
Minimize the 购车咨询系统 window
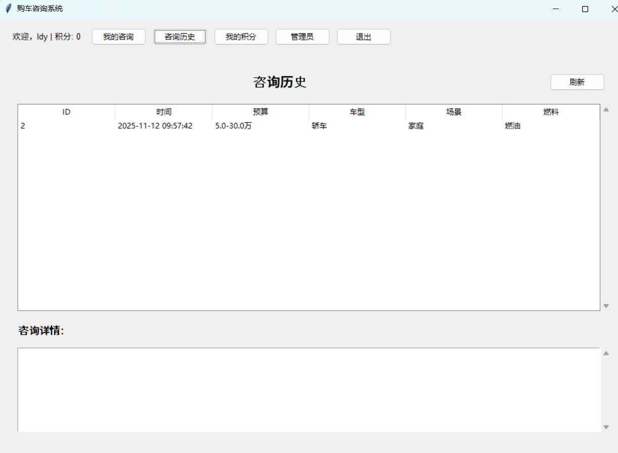[556, 9]
